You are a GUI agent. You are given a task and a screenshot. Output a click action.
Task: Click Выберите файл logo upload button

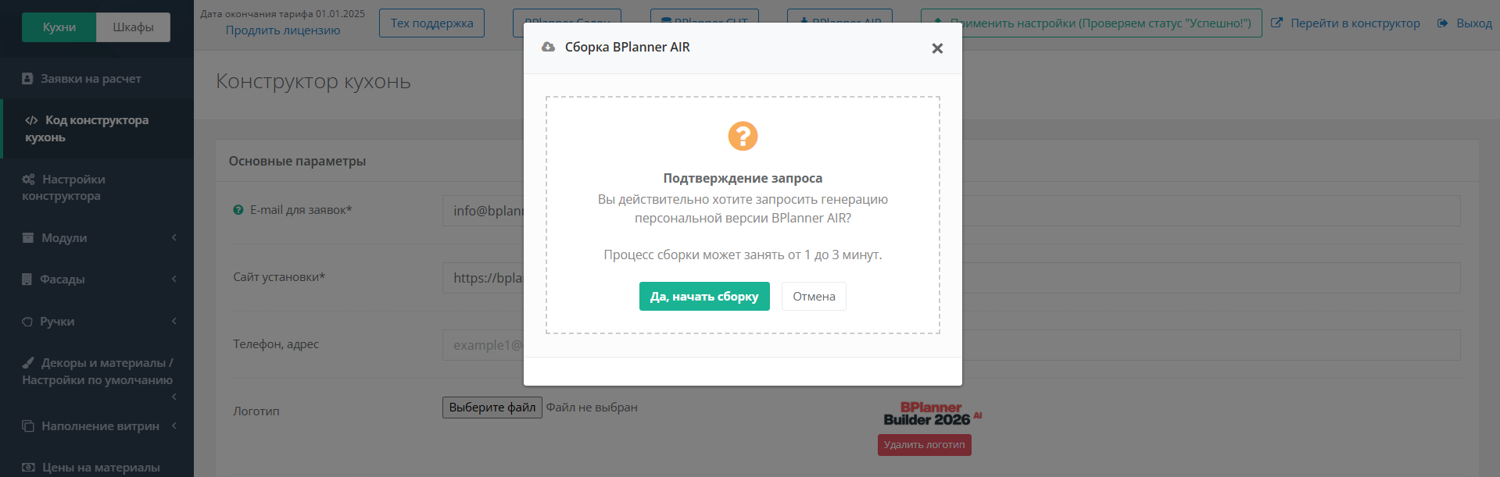(492, 408)
